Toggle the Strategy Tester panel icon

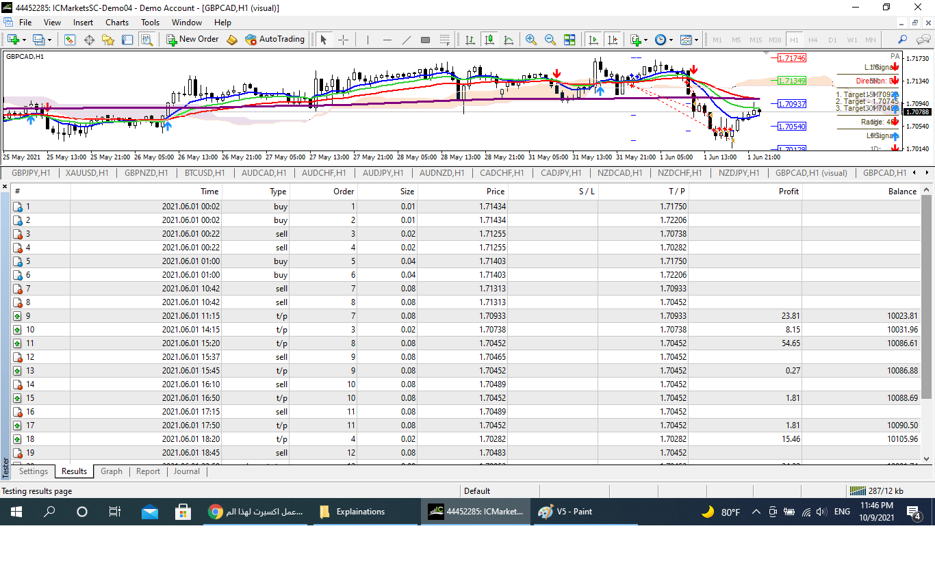[x=146, y=40]
